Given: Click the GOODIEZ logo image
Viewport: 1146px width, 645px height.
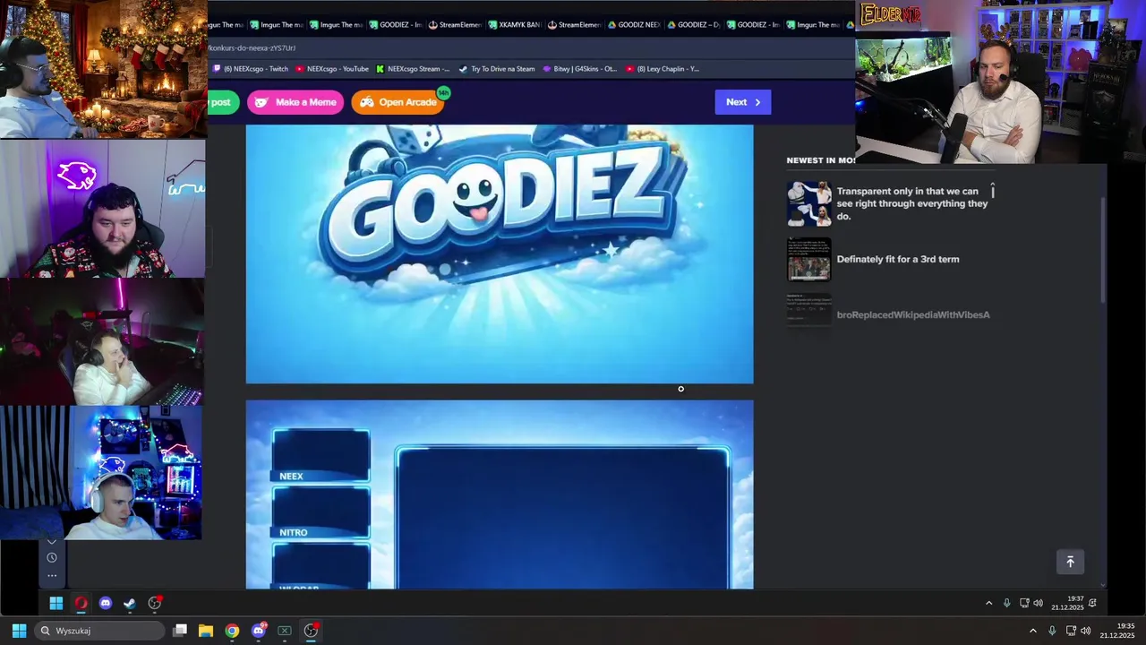Looking at the screenshot, I should (500, 254).
